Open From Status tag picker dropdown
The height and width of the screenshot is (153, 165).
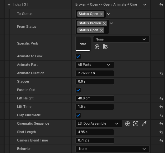click(x=111, y=23)
